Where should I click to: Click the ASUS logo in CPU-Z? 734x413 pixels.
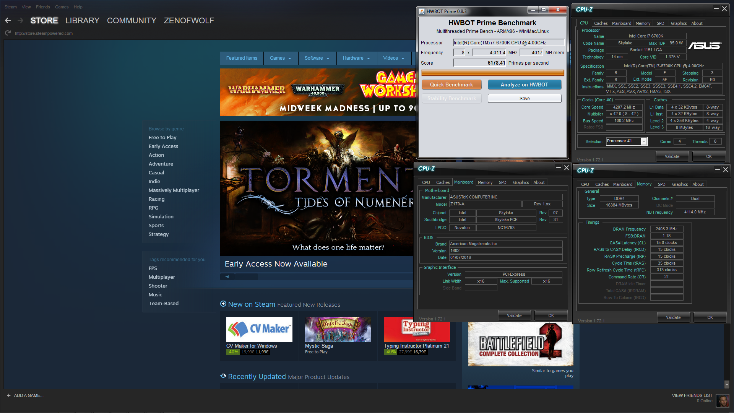point(705,46)
